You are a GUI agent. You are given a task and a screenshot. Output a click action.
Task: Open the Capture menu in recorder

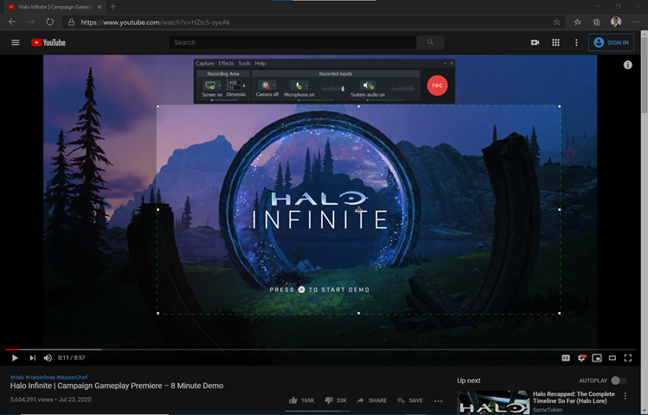pos(204,63)
